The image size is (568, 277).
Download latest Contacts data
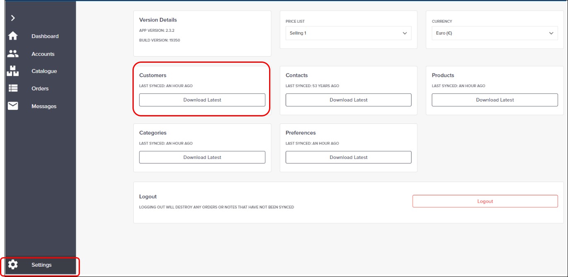coord(348,100)
